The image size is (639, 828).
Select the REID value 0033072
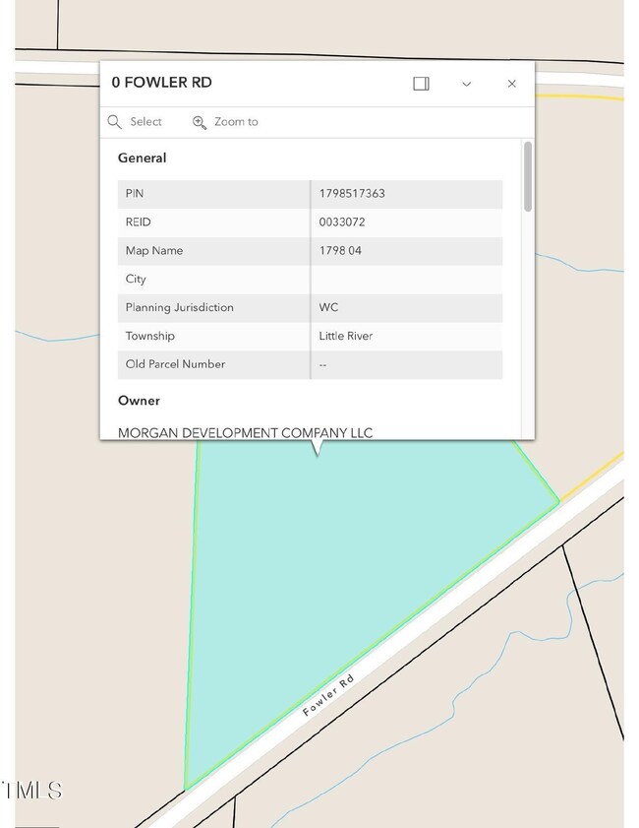point(342,223)
